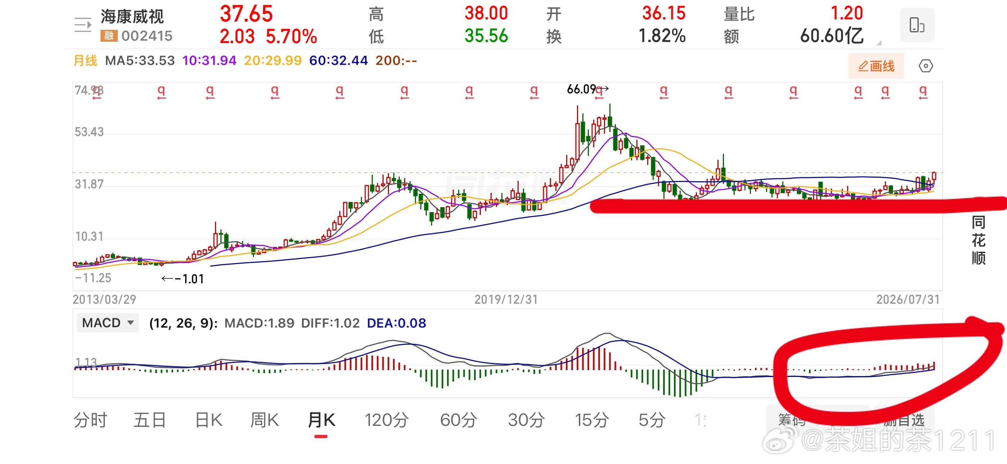The width and height of the screenshot is (1007, 464).
Task: Click the stock name 海康威视
Action: click(132, 17)
